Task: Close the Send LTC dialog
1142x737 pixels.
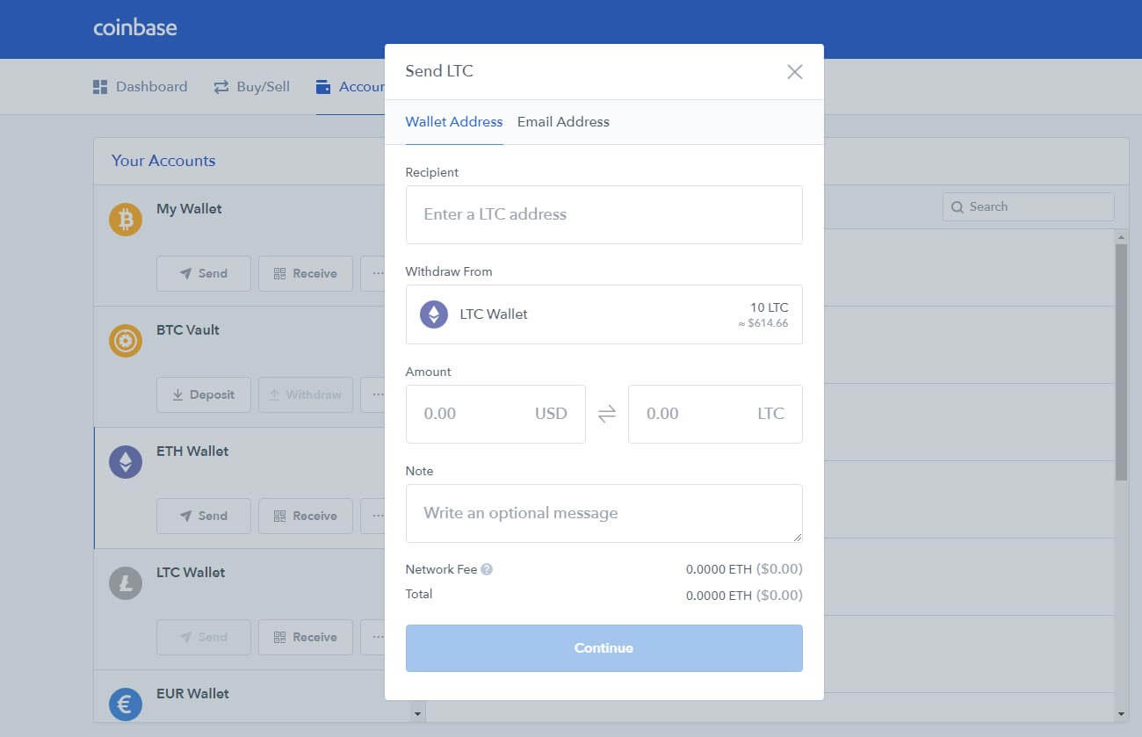Action: click(x=794, y=72)
